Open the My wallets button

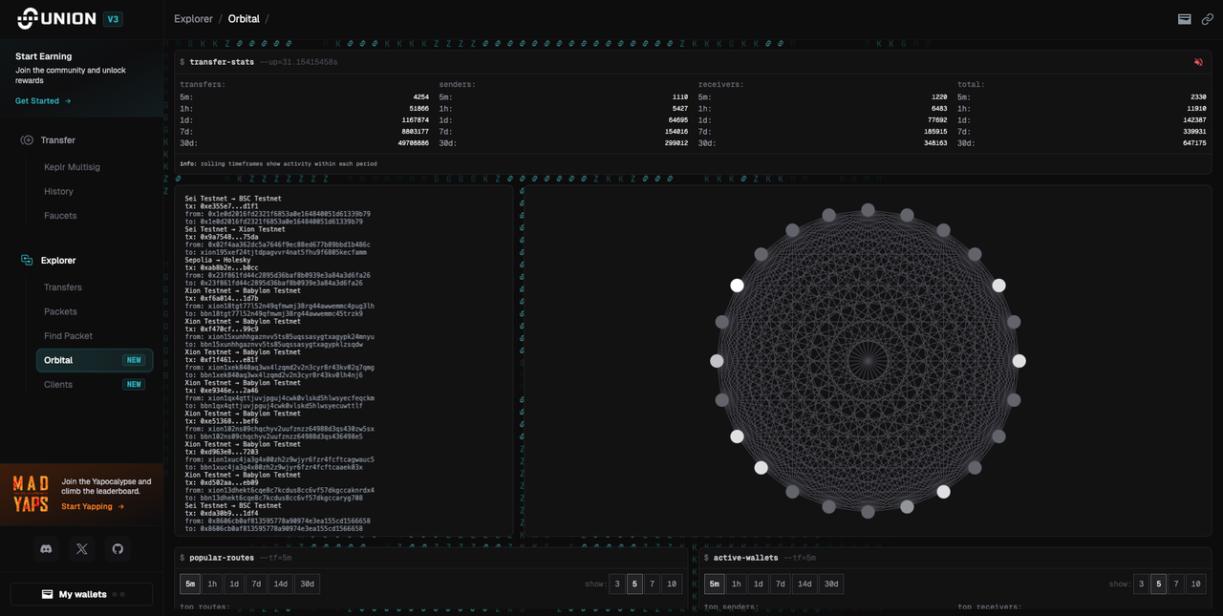coord(81,594)
